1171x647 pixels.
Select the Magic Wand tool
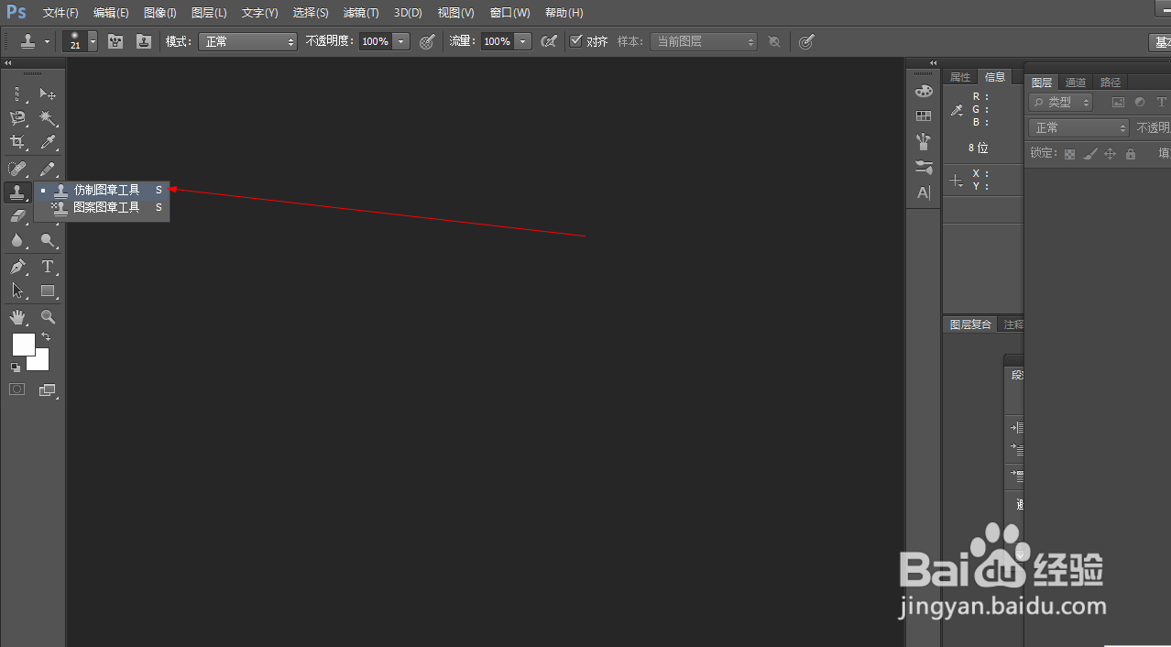pos(48,118)
